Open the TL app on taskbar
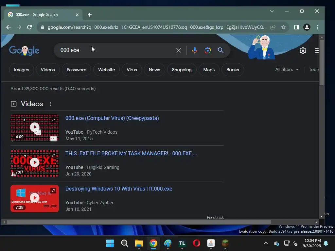The height and width of the screenshot is (251, 335). (x=182, y=243)
